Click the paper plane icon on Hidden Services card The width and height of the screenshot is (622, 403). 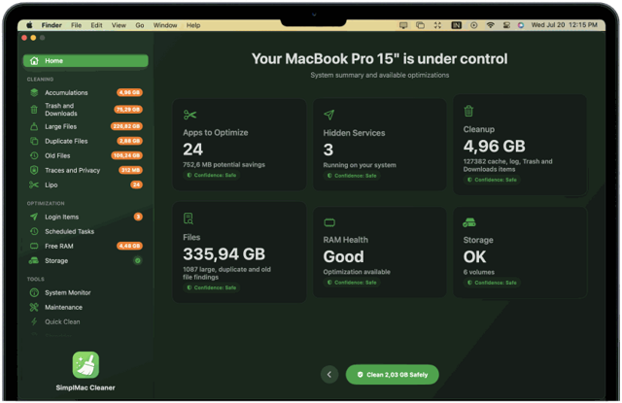(329, 115)
